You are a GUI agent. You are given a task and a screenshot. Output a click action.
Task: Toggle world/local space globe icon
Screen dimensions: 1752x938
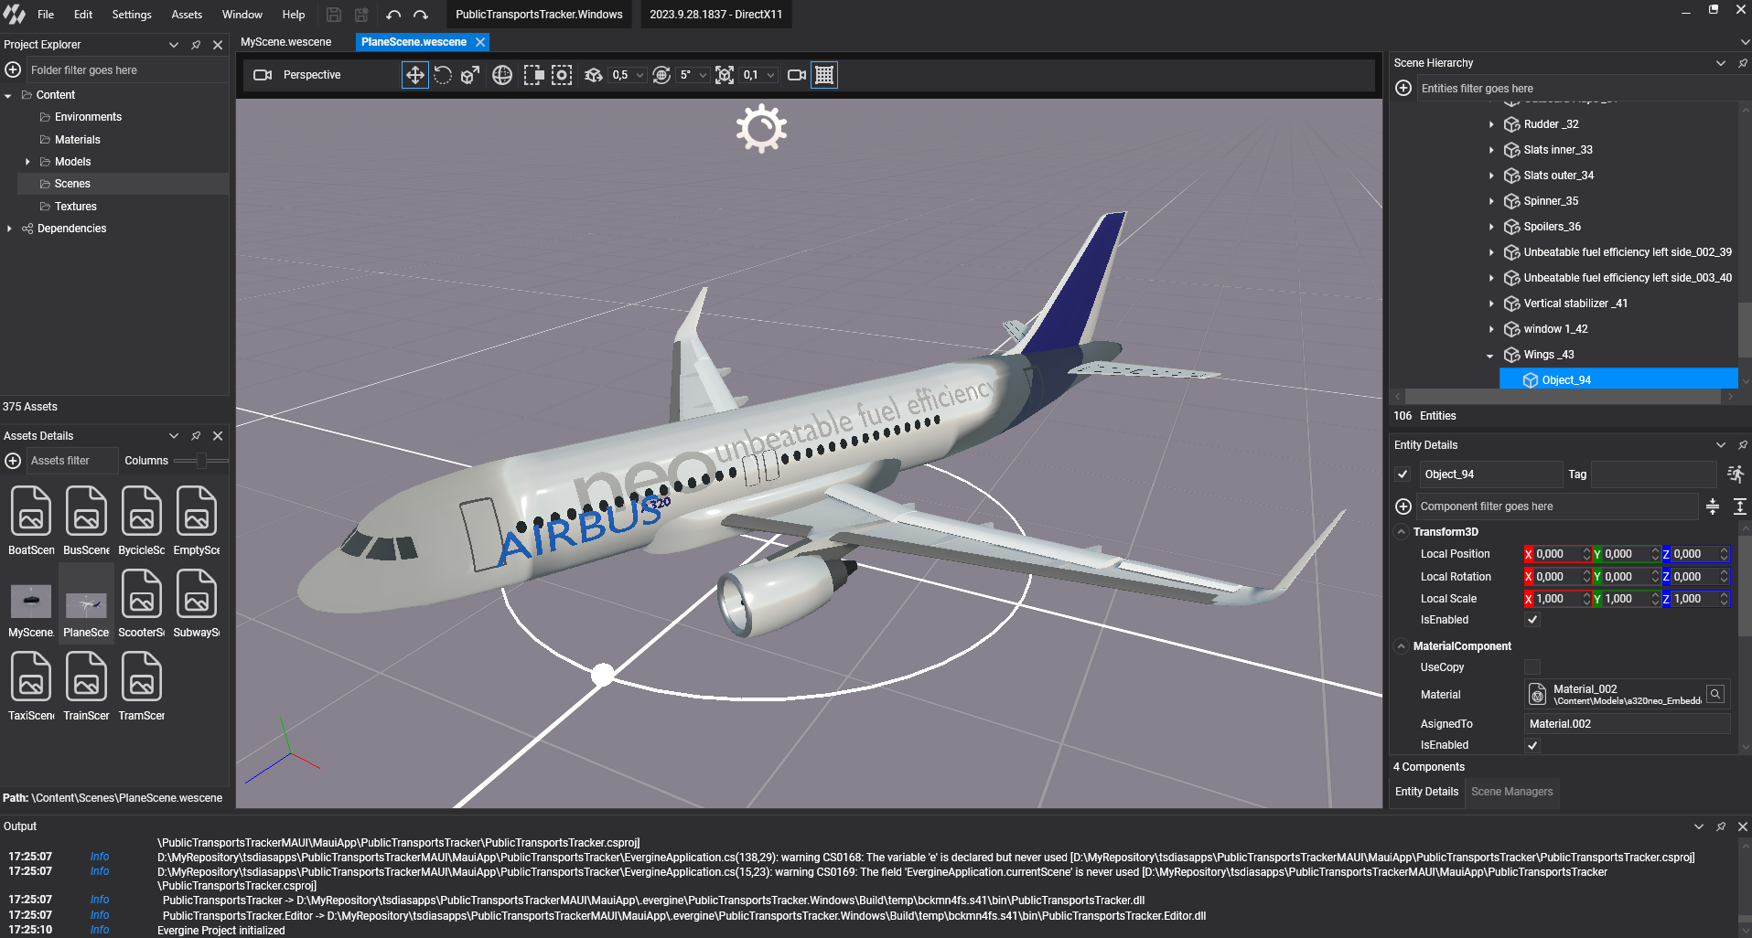click(x=502, y=75)
